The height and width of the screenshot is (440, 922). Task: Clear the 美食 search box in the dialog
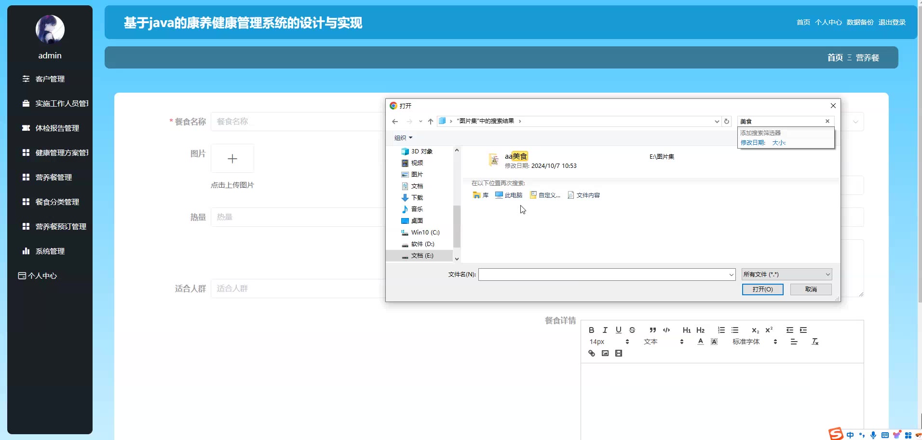tap(827, 121)
